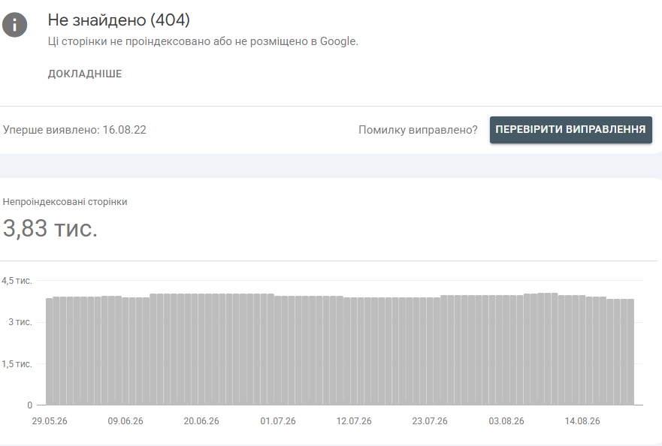662x446 pixels.
Task: Click the 23.07.26 date label
Action: point(430,421)
